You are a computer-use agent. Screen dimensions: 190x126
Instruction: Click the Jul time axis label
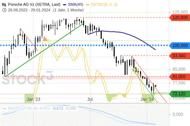[90, 99]
